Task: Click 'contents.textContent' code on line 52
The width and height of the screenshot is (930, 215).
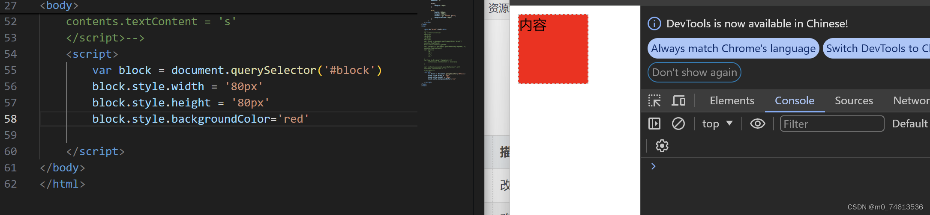Action: (x=132, y=21)
